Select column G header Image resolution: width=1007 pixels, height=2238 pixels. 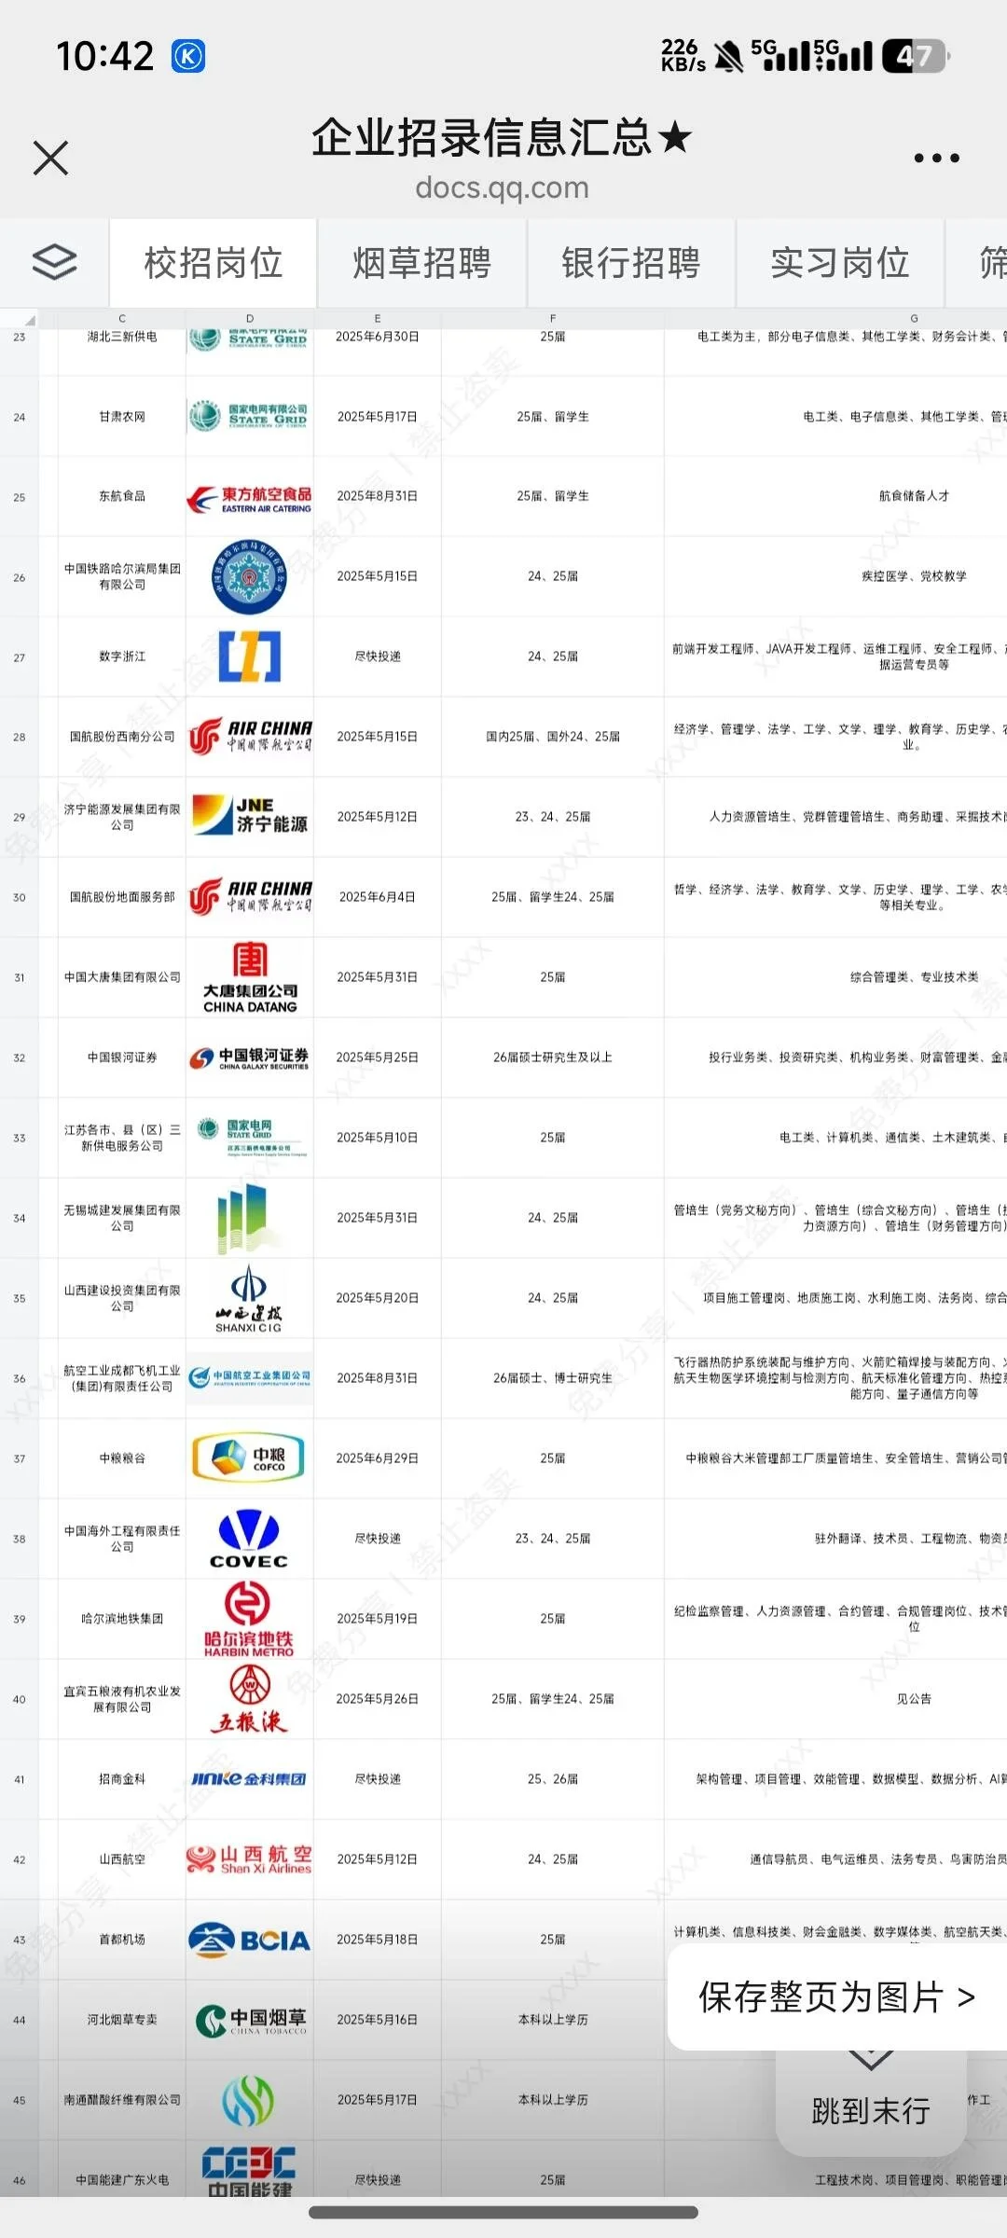pos(914,319)
